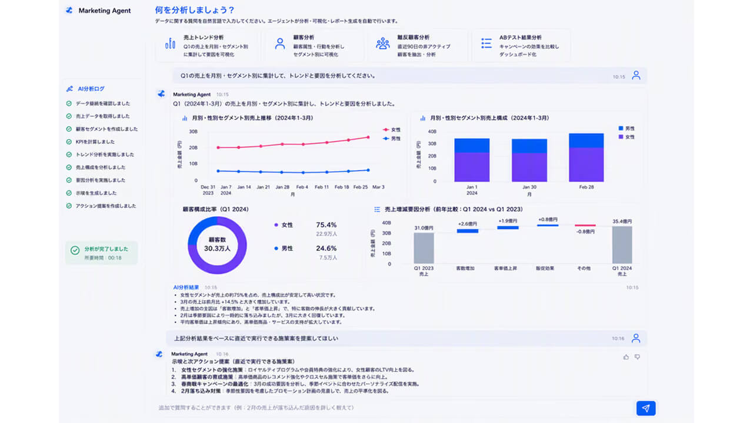Click the アクション提案を作成しました log entry
This screenshot has width=753, height=423.
tap(106, 206)
